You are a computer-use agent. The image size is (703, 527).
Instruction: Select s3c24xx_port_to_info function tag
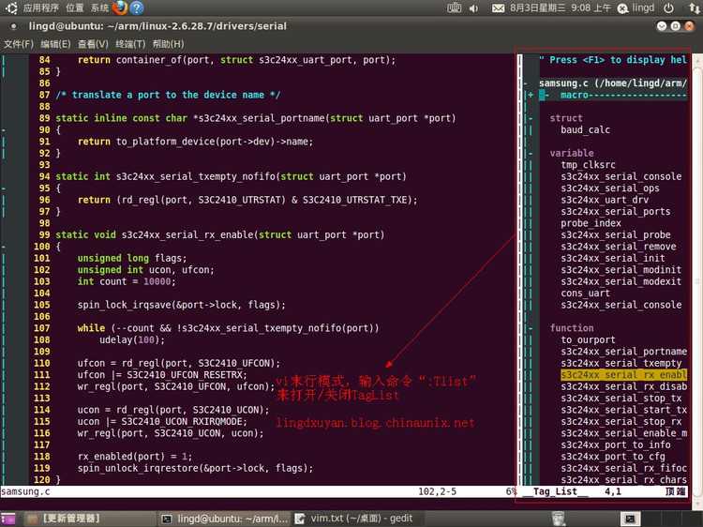616,444
